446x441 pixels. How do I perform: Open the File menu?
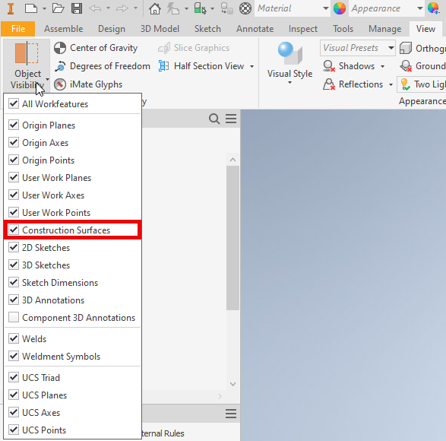(x=18, y=29)
